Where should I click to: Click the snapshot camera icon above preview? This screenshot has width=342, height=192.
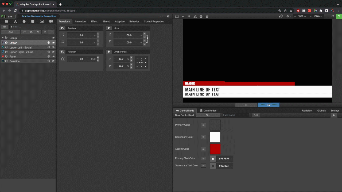[x=201, y=17]
